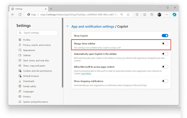This screenshot has width=187, height=118.
Task: Open Copilot icon in toolbar
Action: coord(174,15)
